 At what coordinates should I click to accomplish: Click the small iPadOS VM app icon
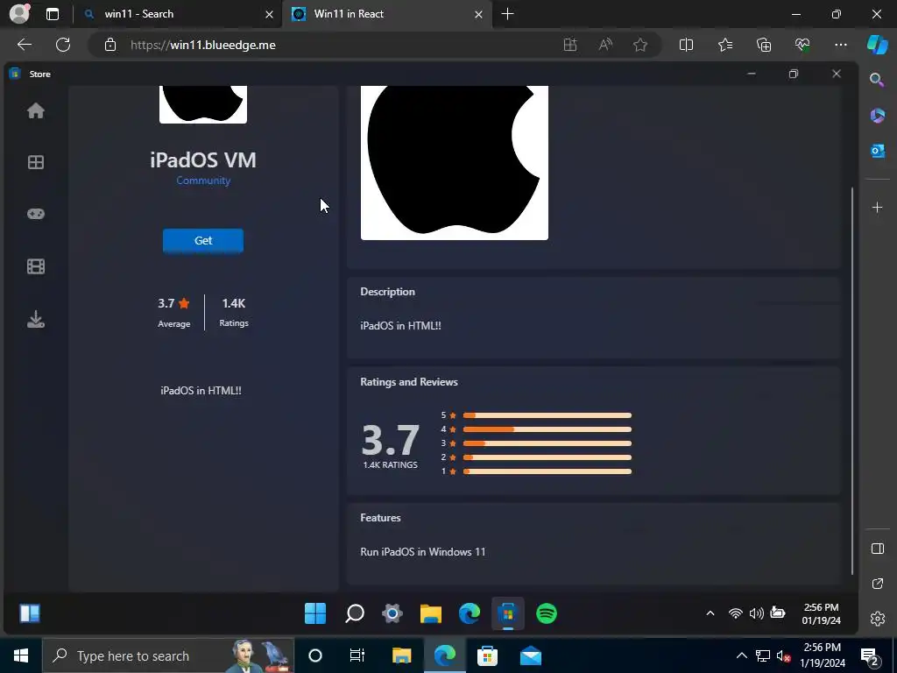(x=203, y=104)
